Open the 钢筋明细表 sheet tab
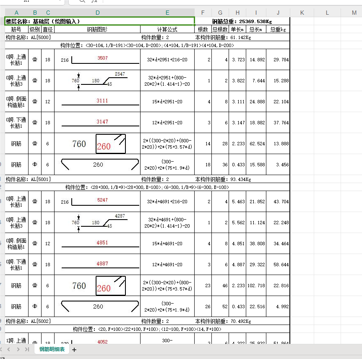The height and width of the screenshot is (359, 362). [x=52, y=349]
